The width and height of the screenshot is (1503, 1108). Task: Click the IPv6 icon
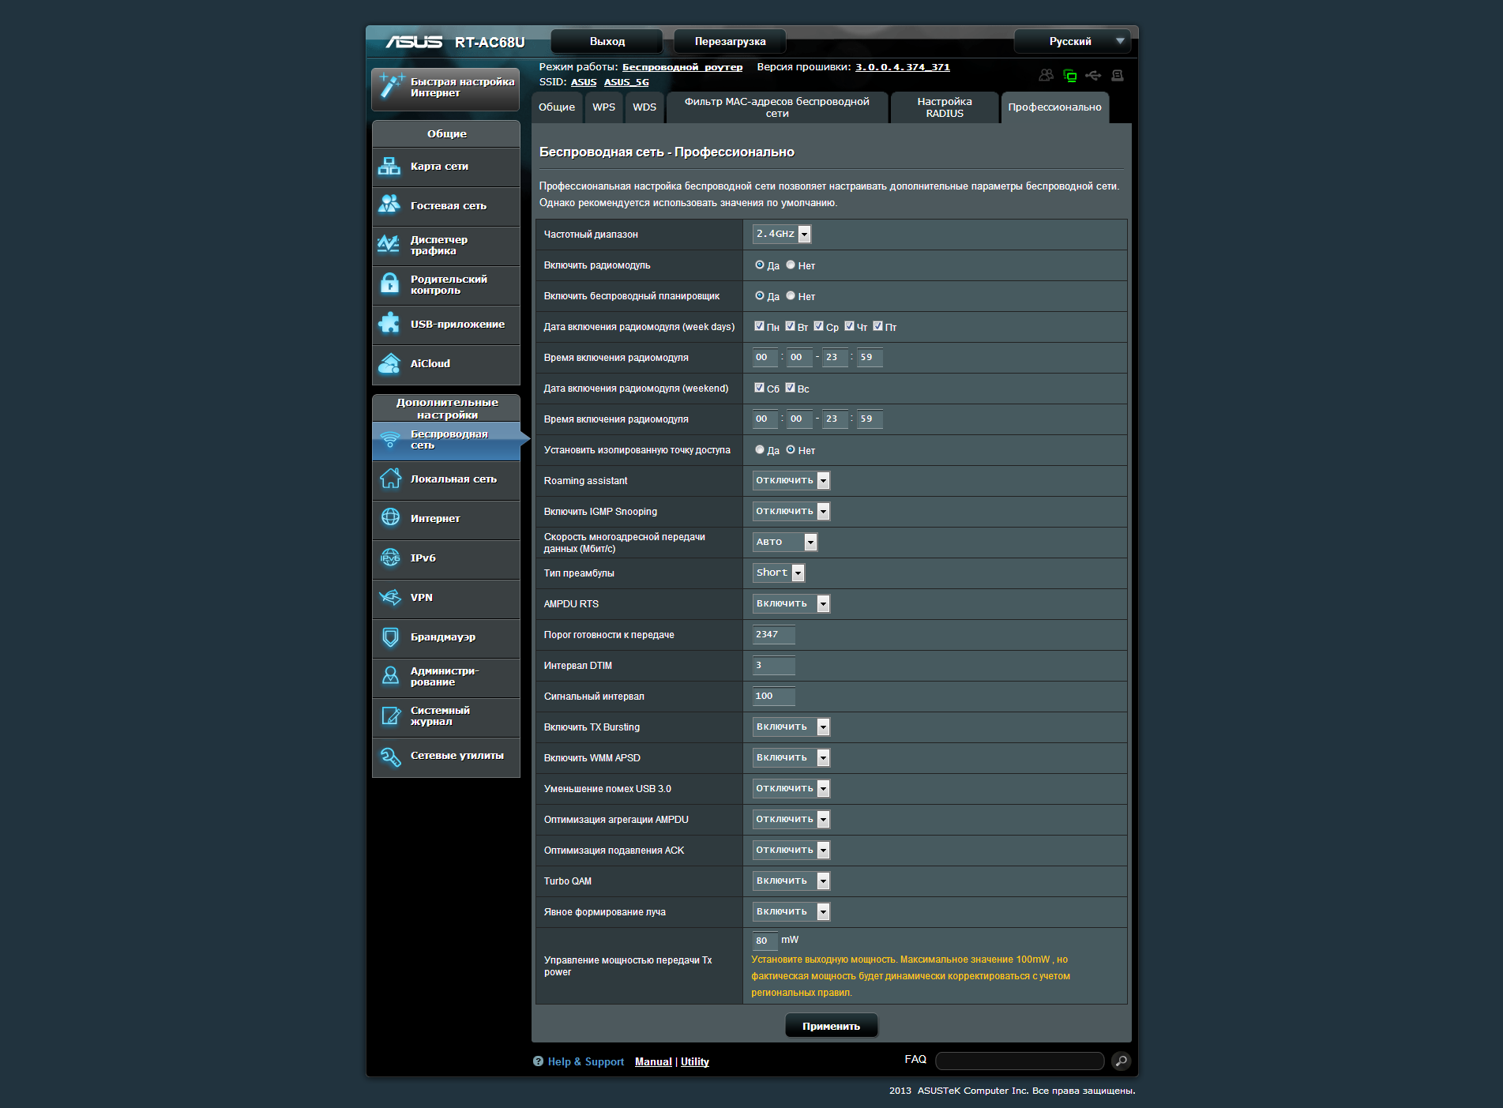(x=390, y=558)
